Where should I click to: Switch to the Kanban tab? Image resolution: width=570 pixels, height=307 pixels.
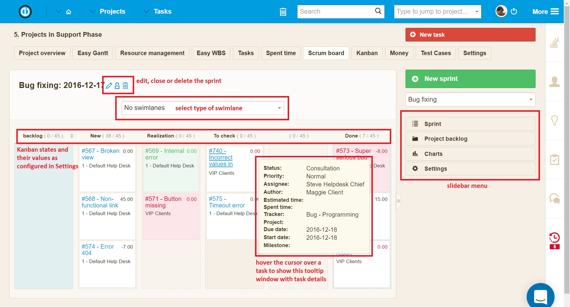(x=367, y=53)
